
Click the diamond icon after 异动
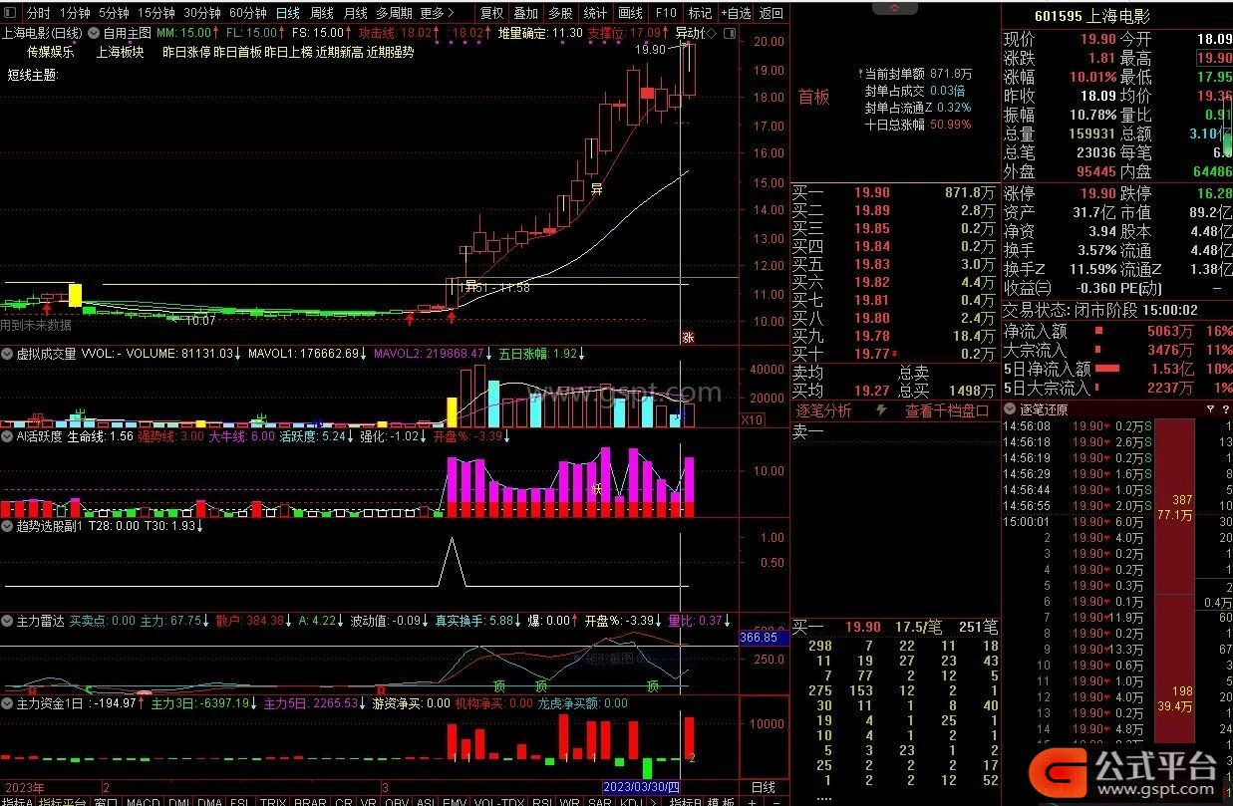(712, 33)
